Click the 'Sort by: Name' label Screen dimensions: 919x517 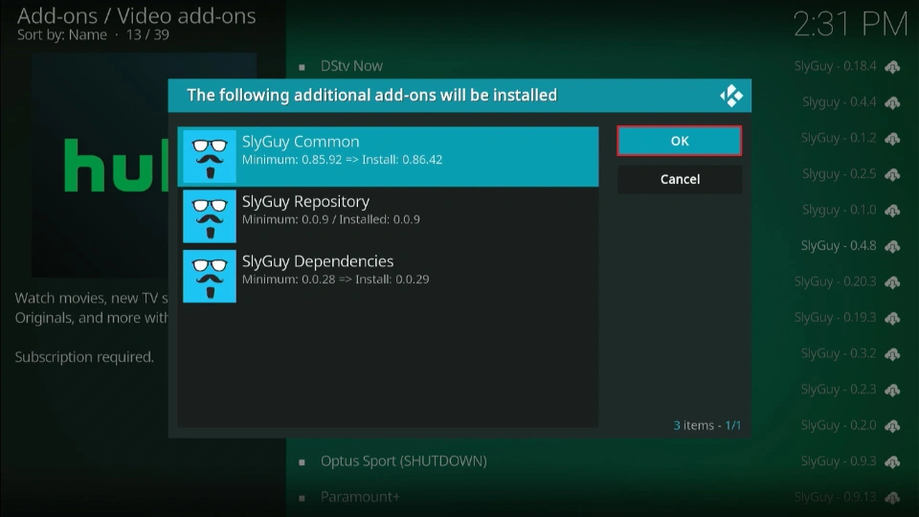(x=62, y=35)
